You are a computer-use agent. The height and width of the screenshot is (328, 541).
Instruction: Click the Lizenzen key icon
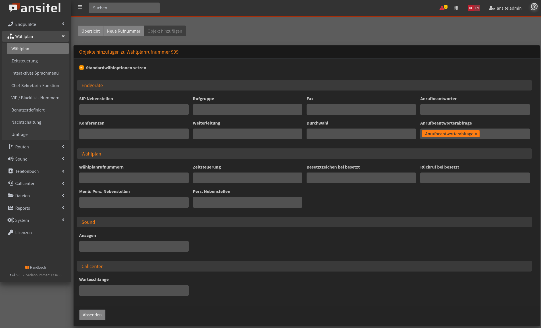pos(11,232)
